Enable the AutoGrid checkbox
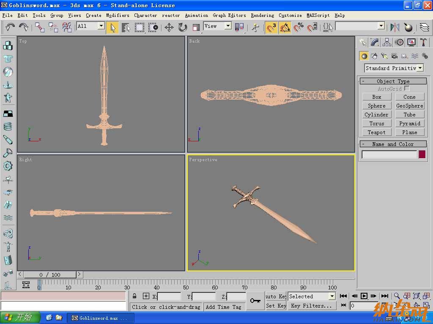 tap(407, 89)
